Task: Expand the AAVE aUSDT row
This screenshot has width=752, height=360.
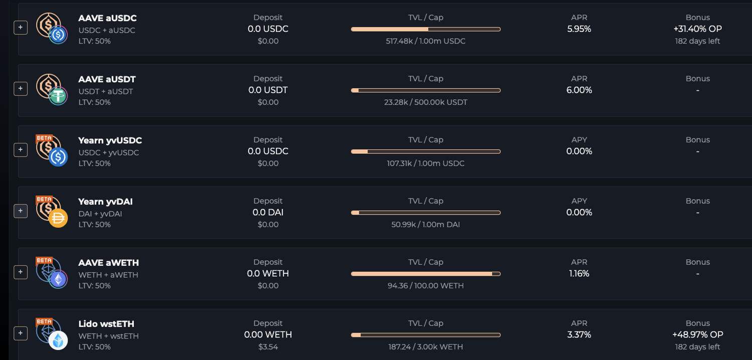Action: click(21, 88)
